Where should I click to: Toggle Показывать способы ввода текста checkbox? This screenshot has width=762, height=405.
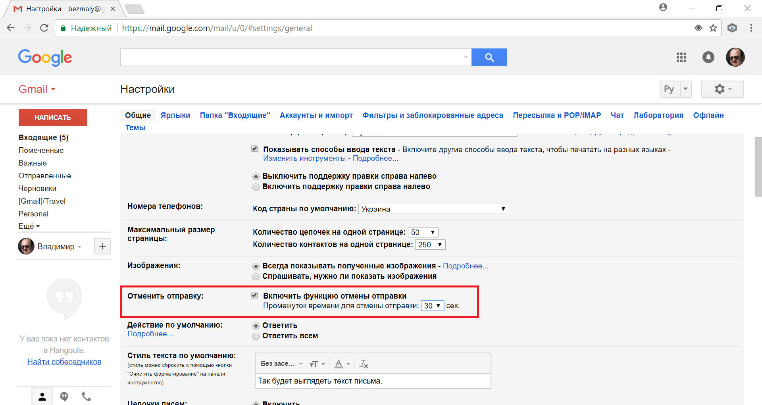tap(255, 149)
